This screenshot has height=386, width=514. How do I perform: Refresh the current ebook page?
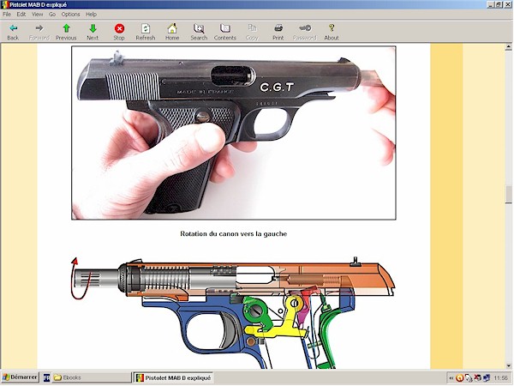146,32
